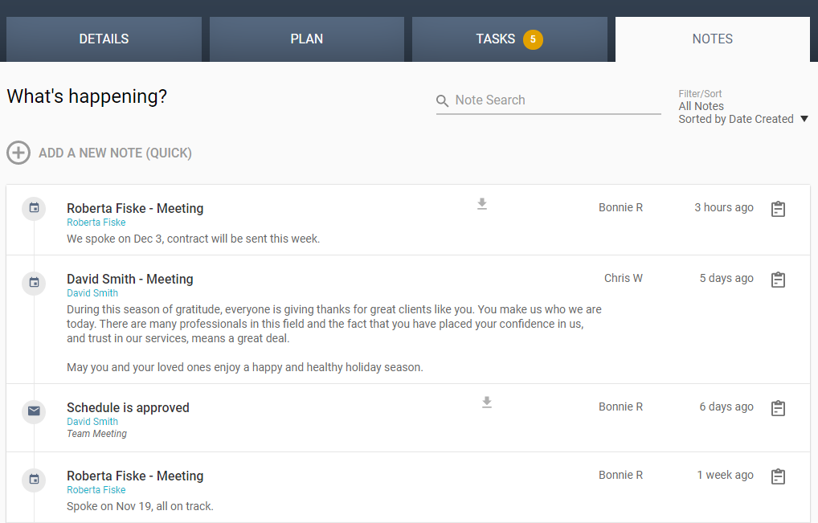Screen dimensions: 818x523
Task: Click the clipboard icon on the one-week-old note
Action: click(778, 476)
